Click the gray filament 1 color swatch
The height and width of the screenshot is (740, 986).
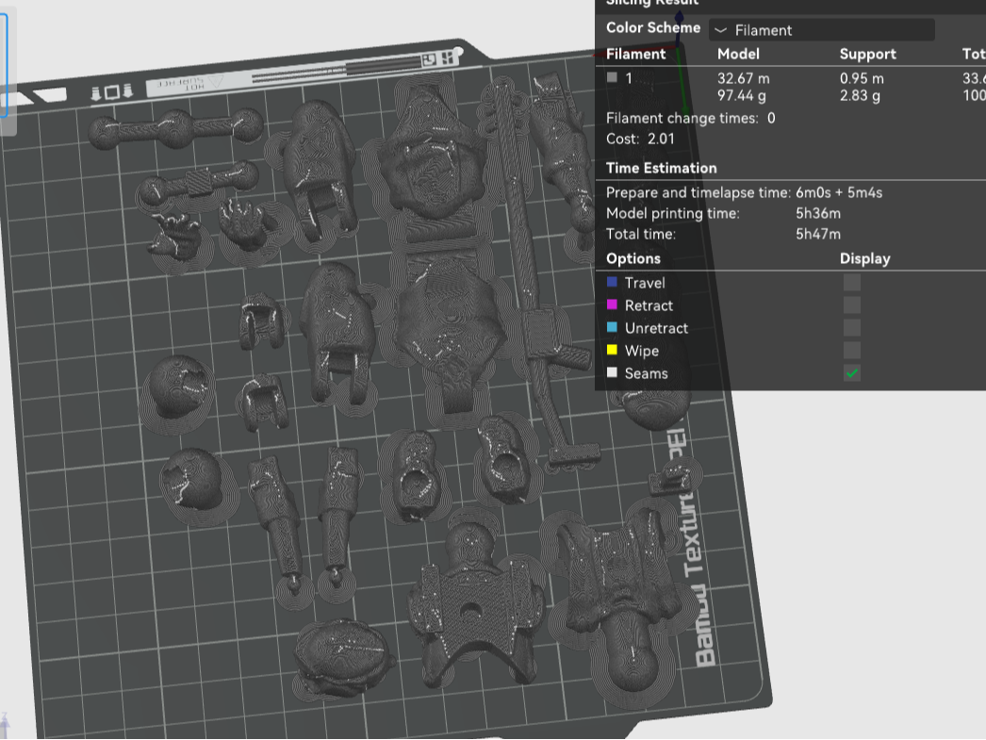pos(612,78)
